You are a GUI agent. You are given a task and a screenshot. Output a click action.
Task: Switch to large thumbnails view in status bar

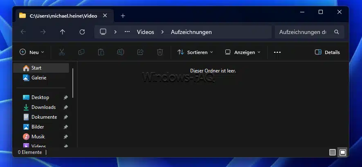[343, 152]
